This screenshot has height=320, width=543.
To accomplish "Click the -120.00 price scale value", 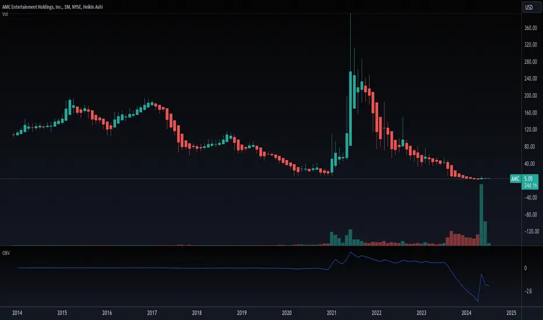I will tap(531, 232).
